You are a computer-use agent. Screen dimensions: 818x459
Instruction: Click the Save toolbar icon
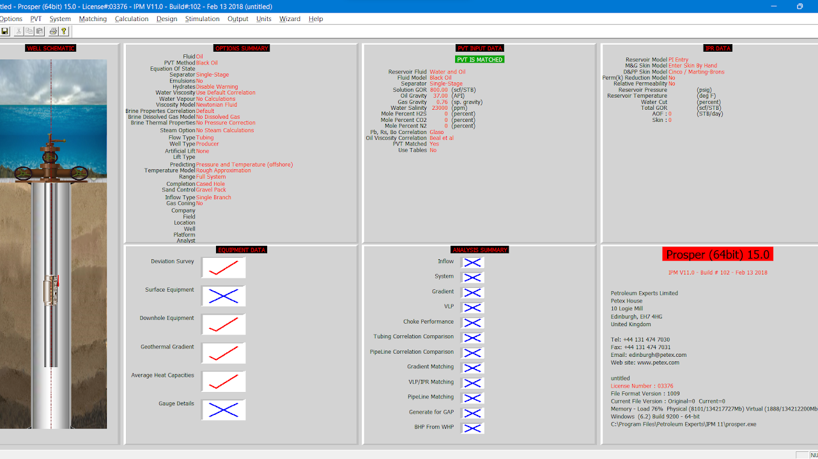tap(4, 31)
